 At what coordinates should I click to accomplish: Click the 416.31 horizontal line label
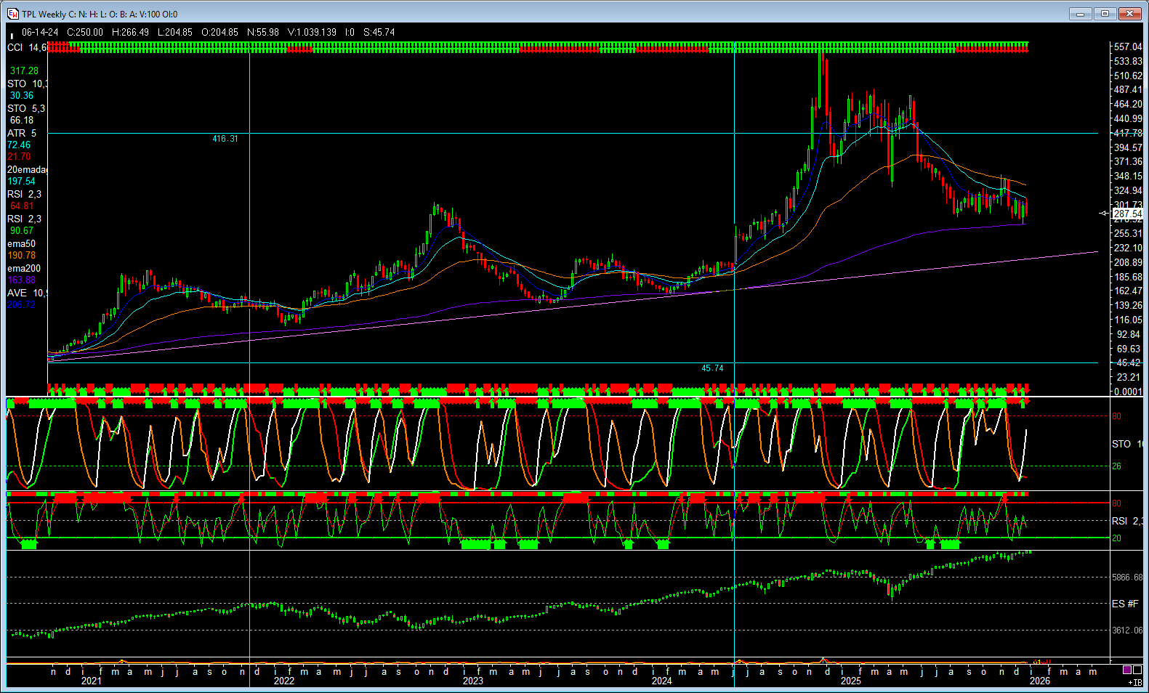coord(225,139)
